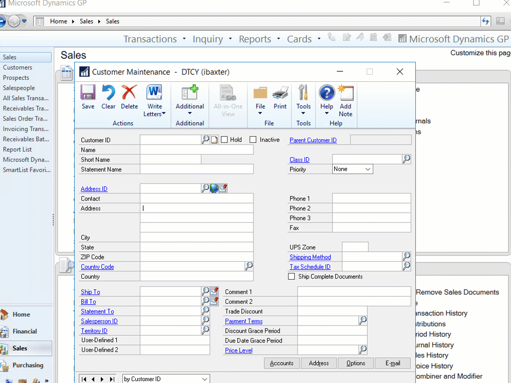Expand the Write Letters dropdown arrow
Viewport: 511px width, 383px height.
pos(164,113)
